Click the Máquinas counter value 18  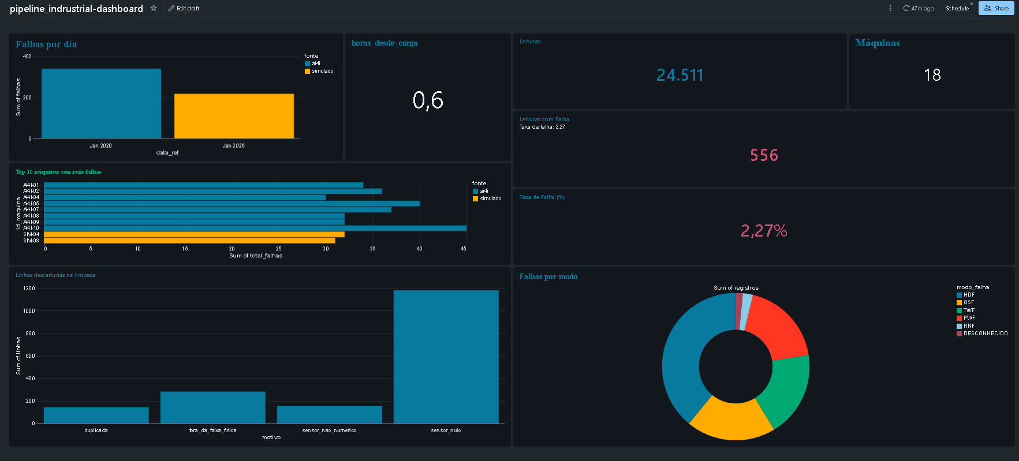[932, 75]
